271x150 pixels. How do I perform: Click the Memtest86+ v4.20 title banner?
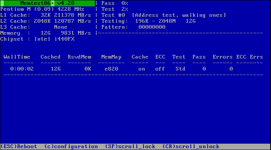pos(48,3)
